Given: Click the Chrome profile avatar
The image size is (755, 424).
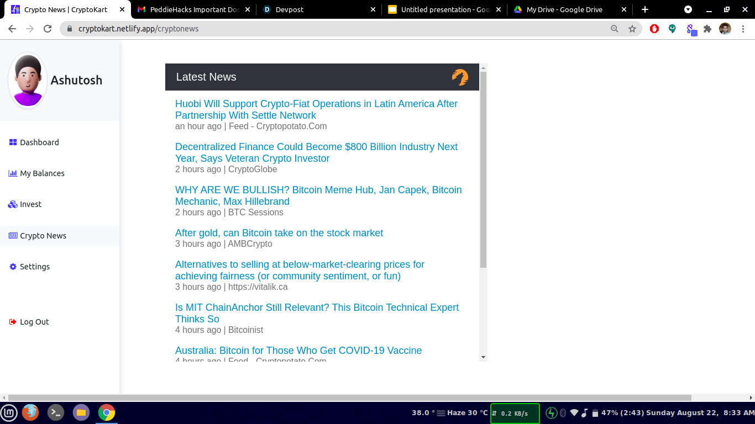Looking at the screenshot, I should point(725,29).
